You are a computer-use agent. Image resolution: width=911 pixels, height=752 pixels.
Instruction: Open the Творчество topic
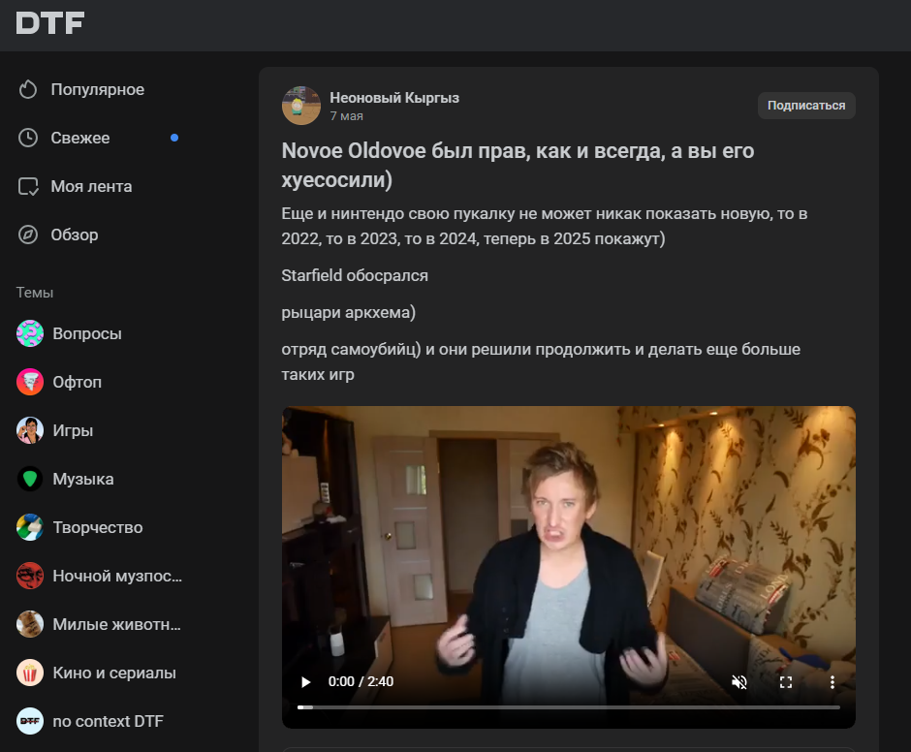[98, 527]
